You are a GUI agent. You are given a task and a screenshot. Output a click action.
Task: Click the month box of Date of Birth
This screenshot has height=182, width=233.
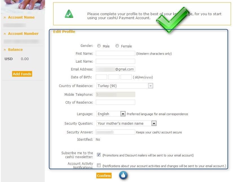tap(114, 77)
